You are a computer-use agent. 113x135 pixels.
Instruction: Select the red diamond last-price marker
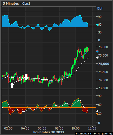(97, 50)
